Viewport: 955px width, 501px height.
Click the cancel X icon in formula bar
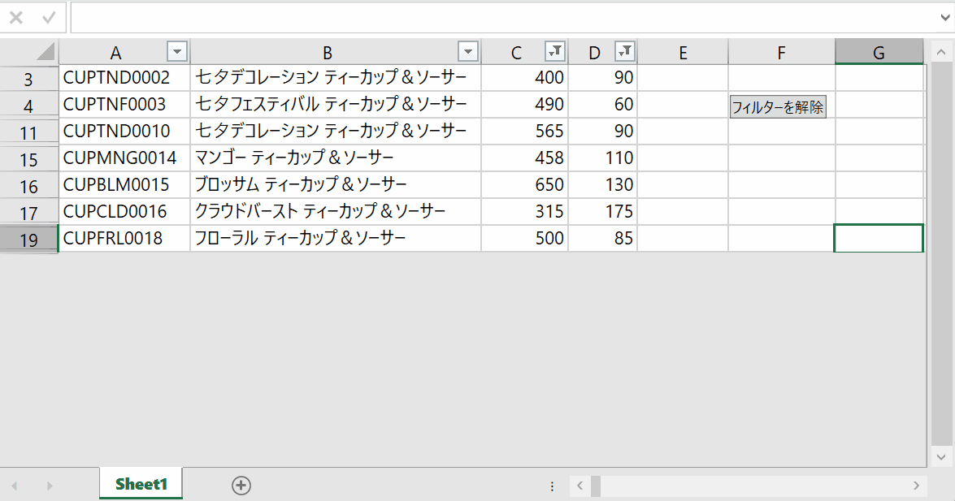16,17
